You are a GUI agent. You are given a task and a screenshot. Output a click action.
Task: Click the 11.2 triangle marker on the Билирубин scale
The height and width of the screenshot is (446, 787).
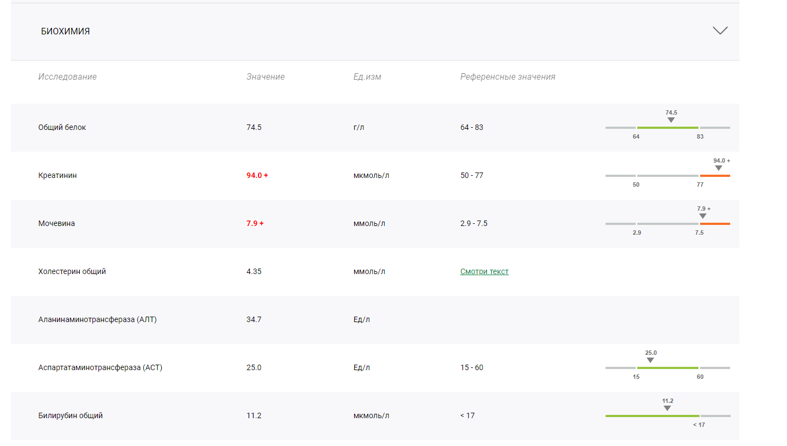[x=667, y=408]
